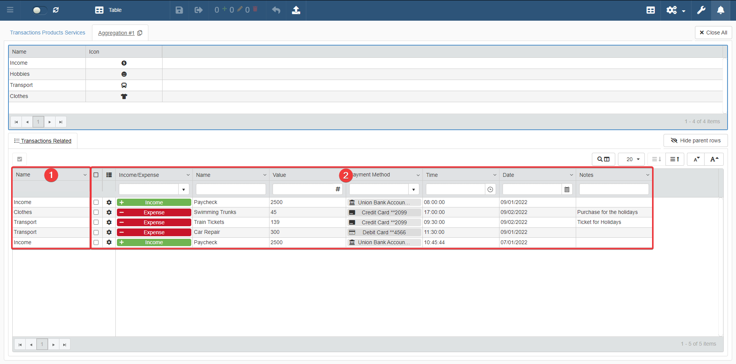This screenshot has height=364, width=736.
Task: Click the Close All button
Action: 713,33
